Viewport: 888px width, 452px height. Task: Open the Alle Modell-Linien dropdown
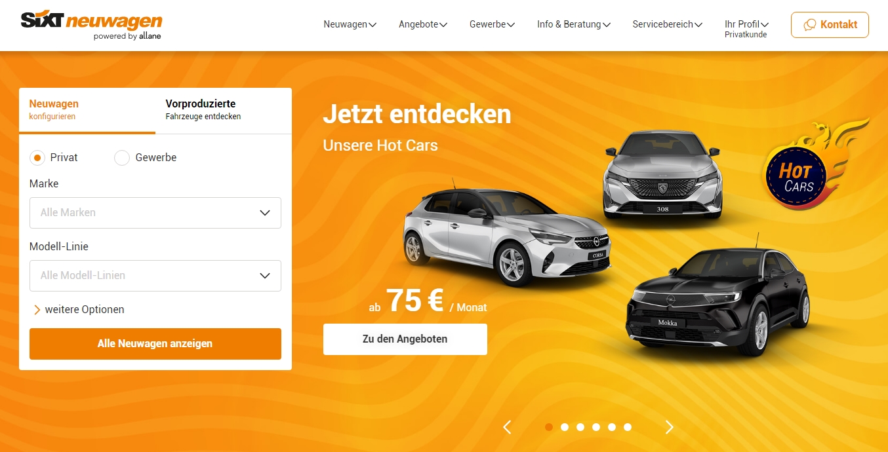(155, 276)
